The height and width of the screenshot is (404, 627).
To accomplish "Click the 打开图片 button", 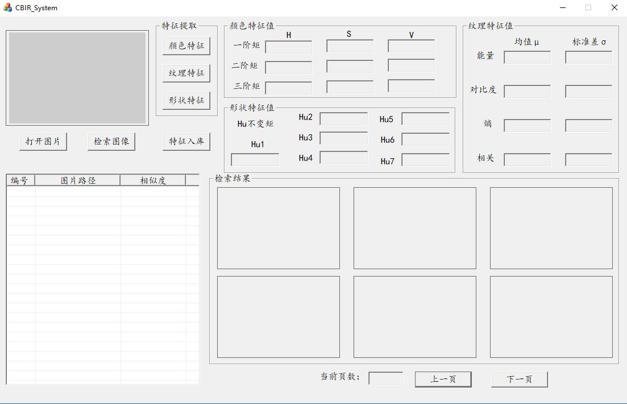I will [43, 142].
